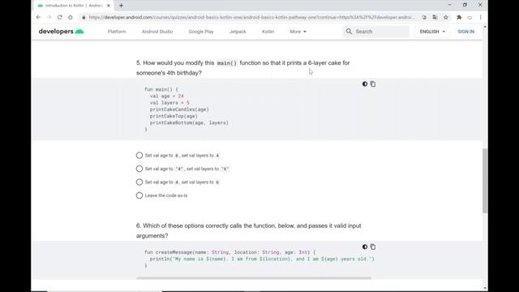Toggle dark theme on question 6 code

[365, 247]
